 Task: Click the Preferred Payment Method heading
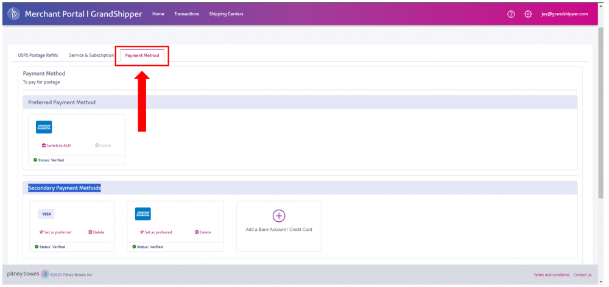62,102
